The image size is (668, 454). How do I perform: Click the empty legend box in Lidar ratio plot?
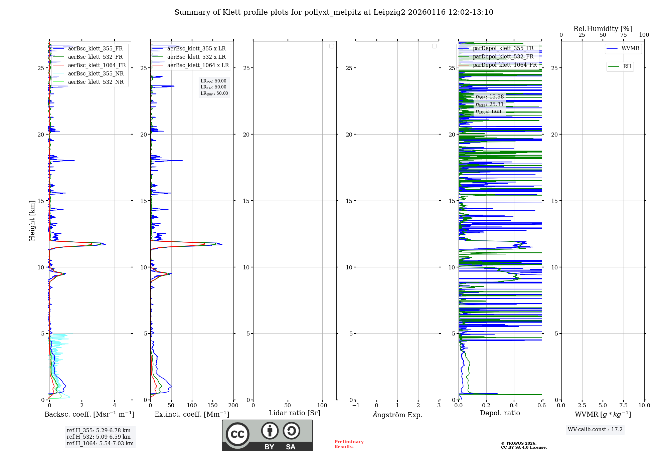click(331, 46)
